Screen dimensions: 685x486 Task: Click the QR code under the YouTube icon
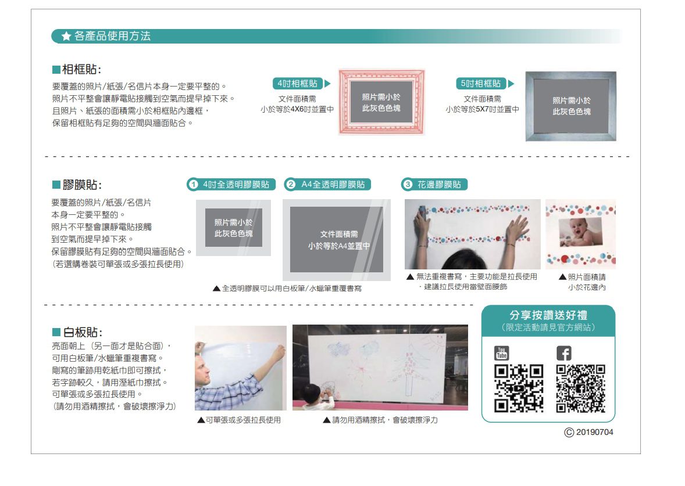(x=519, y=388)
